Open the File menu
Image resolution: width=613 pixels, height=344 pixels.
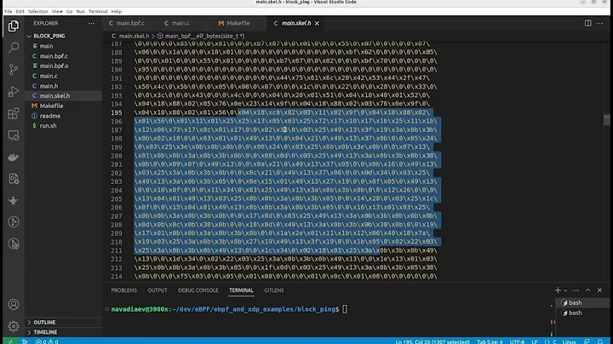9,11
